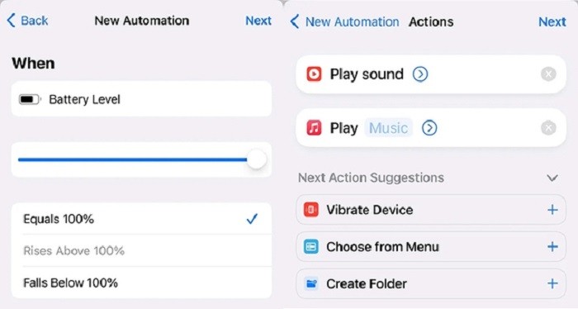Choose the Music parameter in Play action
Viewport: 578px width, 309px height.
coord(389,128)
